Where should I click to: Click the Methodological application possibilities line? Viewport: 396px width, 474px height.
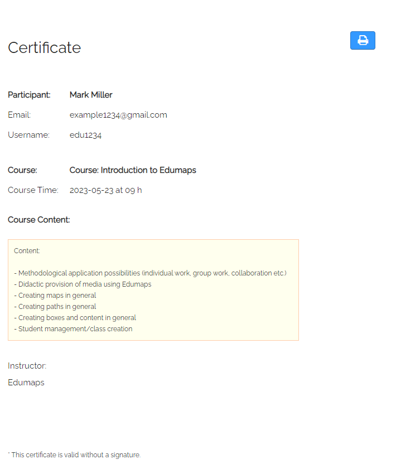pyautogui.click(x=151, y=273)
